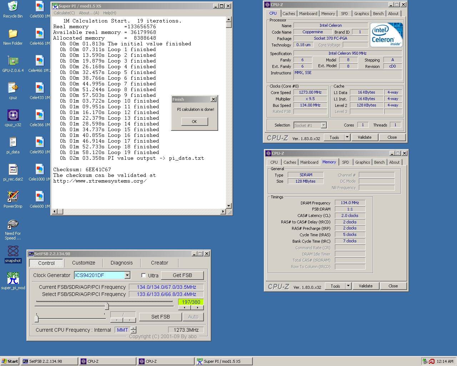Open the Help(H) menu in Super PI
The width and height of the screenshot is (457, 366).
(x=110, y=13)
